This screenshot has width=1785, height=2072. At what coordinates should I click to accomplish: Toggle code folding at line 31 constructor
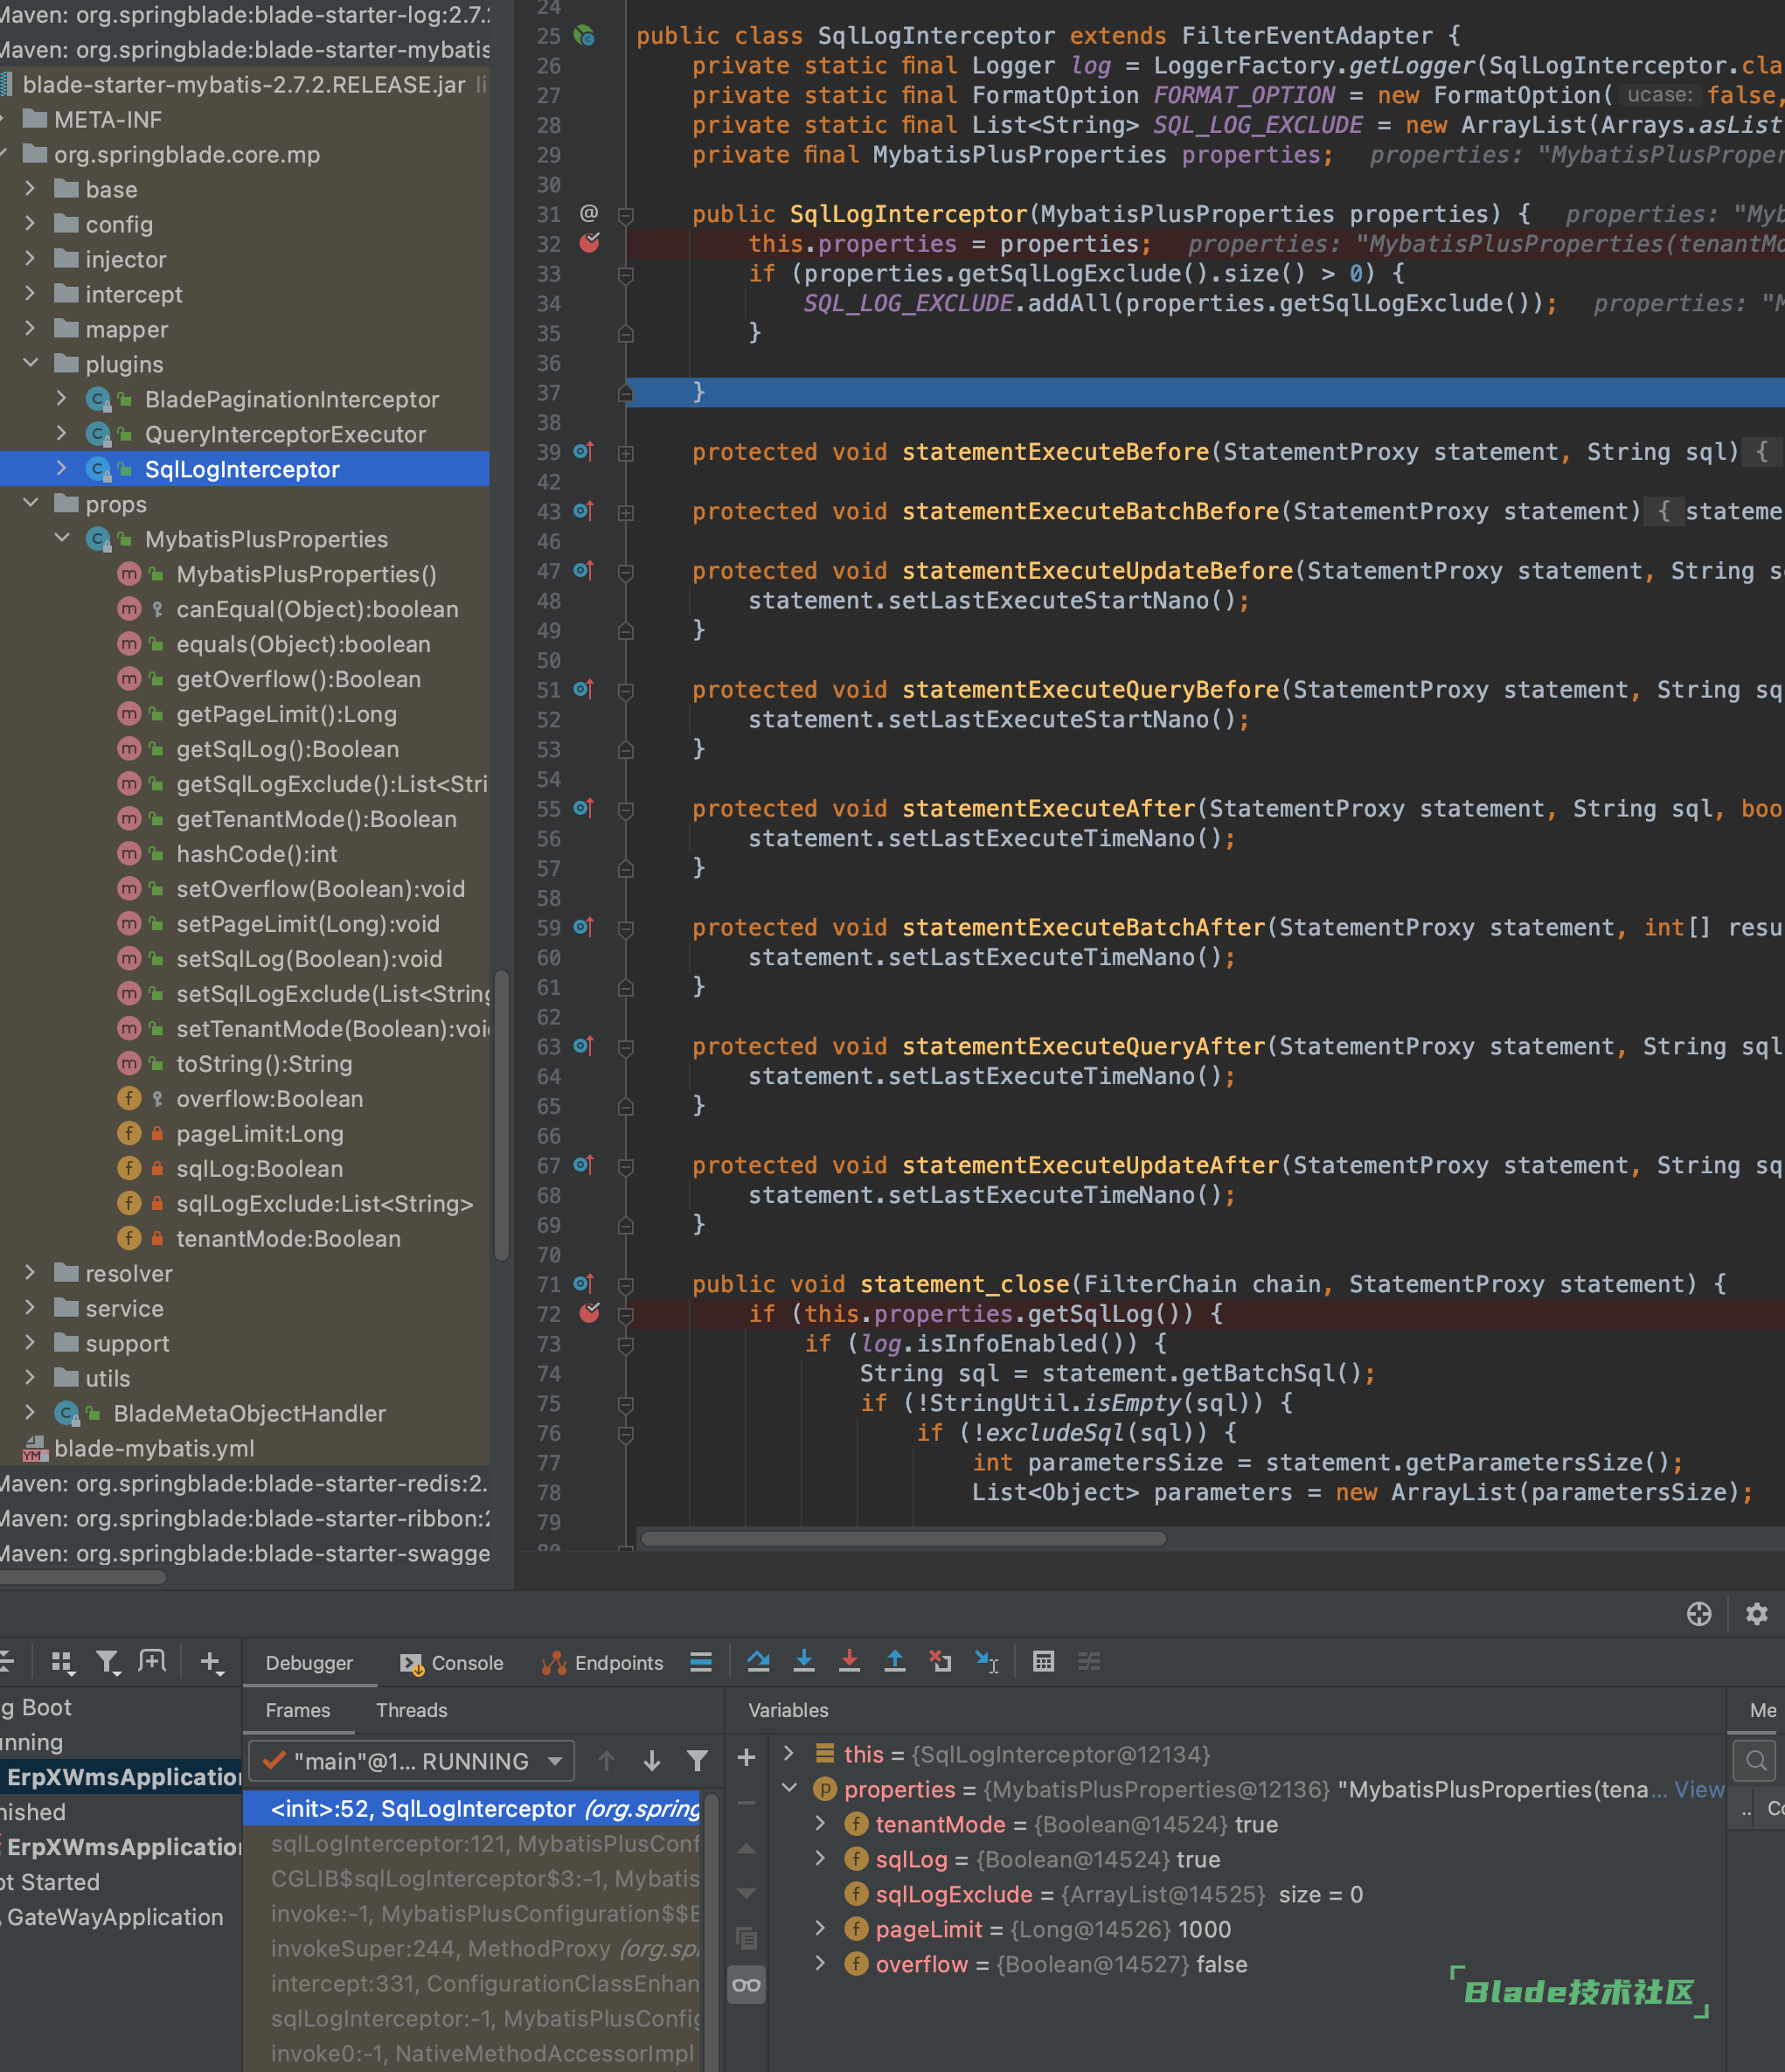click(626, 214)
